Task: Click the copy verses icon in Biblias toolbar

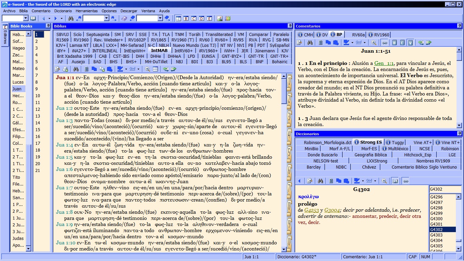Action: click(x=102, y=68)
